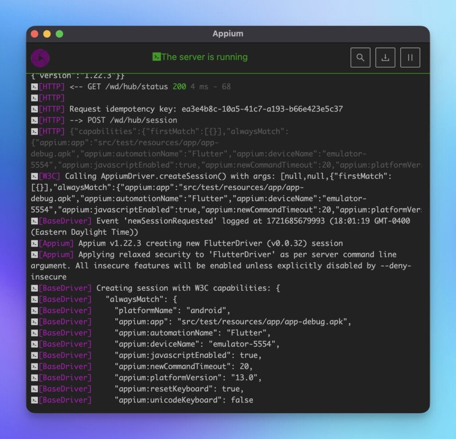Click log icon before POST /wd/hub/session line
The height and width of the screenshot is (439, 456).
(34, 120)
